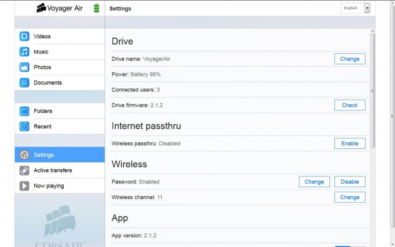
Task: Open the Videos section label
Action: coord(42,36)
